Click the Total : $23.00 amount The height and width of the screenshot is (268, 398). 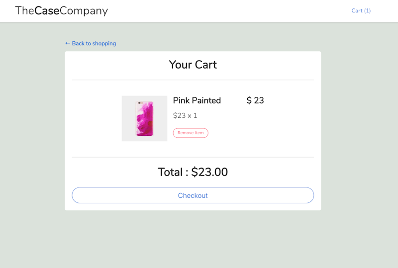[x=193, y=172]
